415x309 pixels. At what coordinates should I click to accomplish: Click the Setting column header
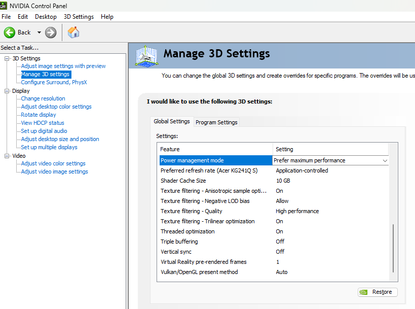330,149
